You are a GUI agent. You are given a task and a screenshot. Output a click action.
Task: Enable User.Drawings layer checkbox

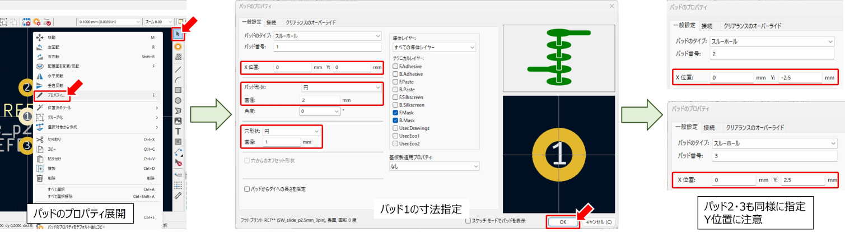395,128
